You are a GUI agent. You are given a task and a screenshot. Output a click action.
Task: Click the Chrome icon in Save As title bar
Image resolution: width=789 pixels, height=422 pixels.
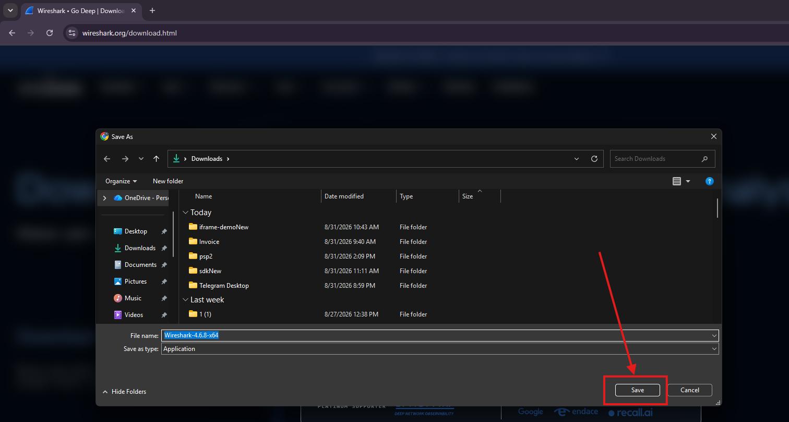pos(104,136)
